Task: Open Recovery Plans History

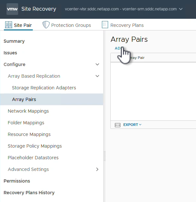Action: [29, 193]
